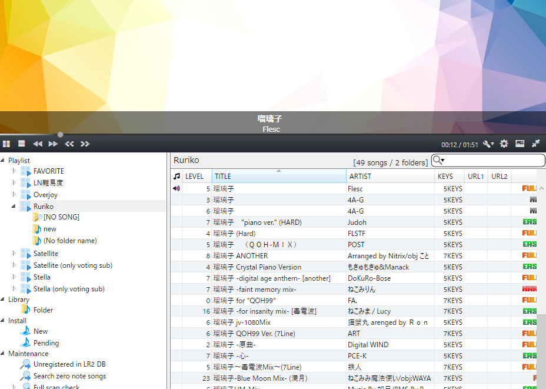
Task: Click the collapse player view icon
Action: tap(536, 144)
